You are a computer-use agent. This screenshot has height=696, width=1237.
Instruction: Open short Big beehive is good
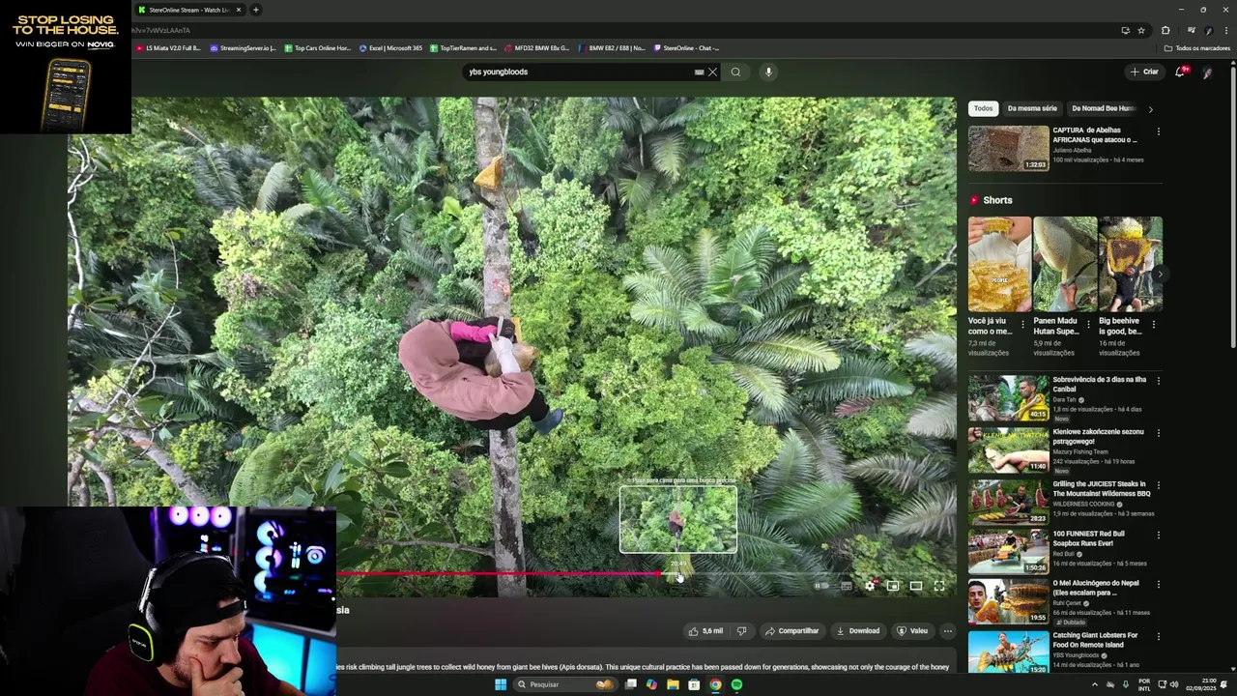point(1130,264)
